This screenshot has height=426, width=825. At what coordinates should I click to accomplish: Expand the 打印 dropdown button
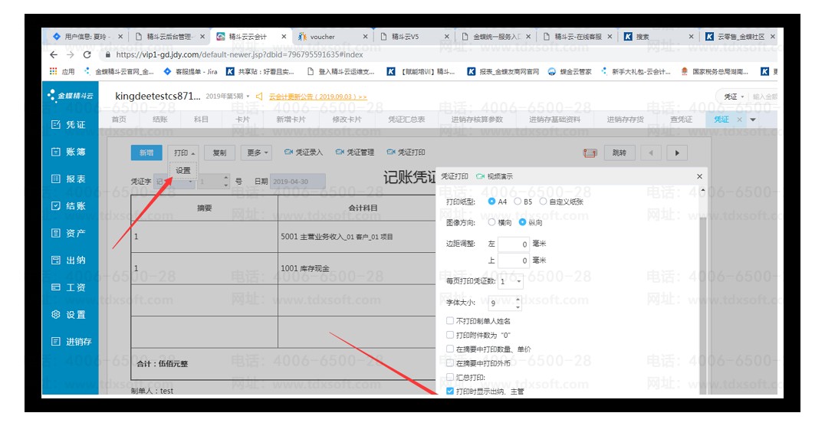[x=183, y=152]
